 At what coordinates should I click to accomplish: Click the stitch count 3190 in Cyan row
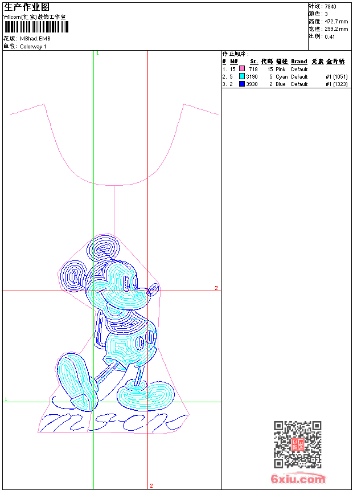(252, 77)
